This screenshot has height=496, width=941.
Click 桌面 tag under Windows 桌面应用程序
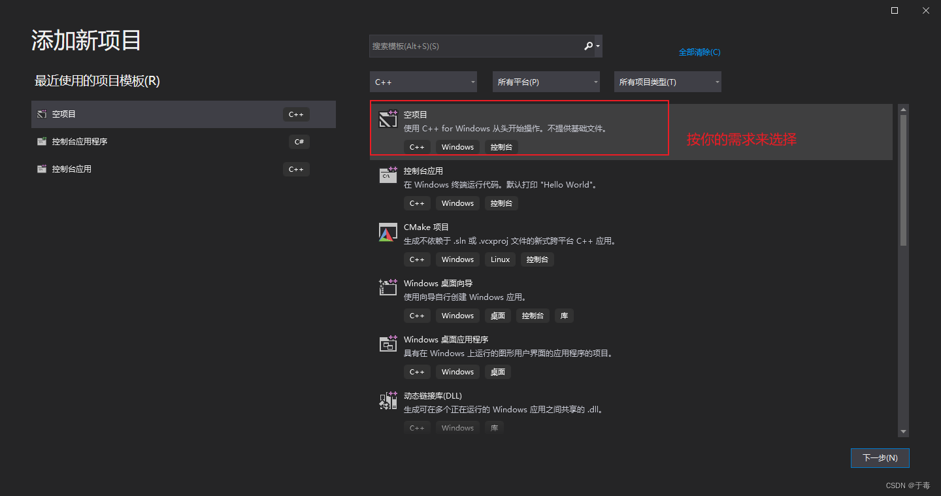498,372
